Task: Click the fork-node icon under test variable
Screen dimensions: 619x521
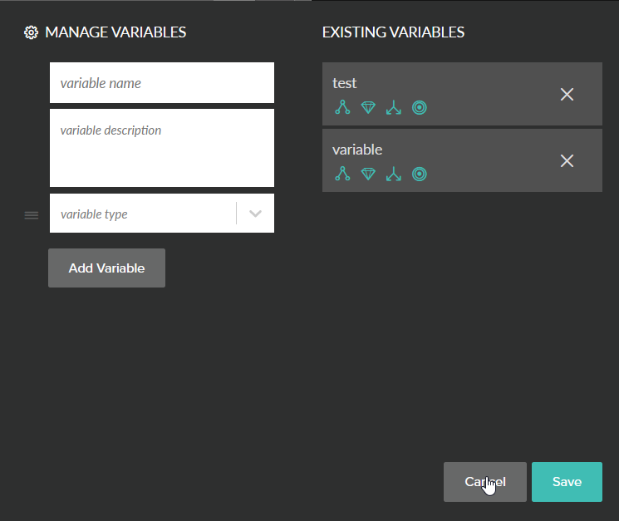Action: (x=342, y=107)
